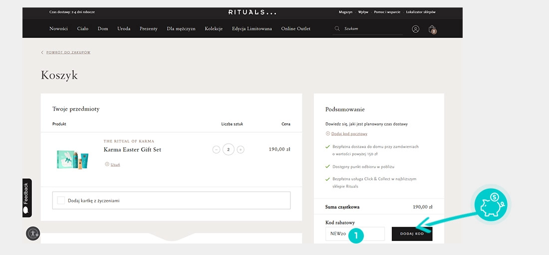Open the user account icon
Image resolution: width=549 pixels, height=255 pixels.
(416, 29)
